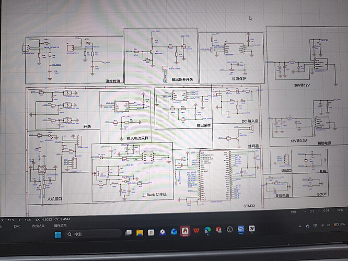Select the 辅助电源 block label
Screen dimensions: 348x261
tap(324, 143)
